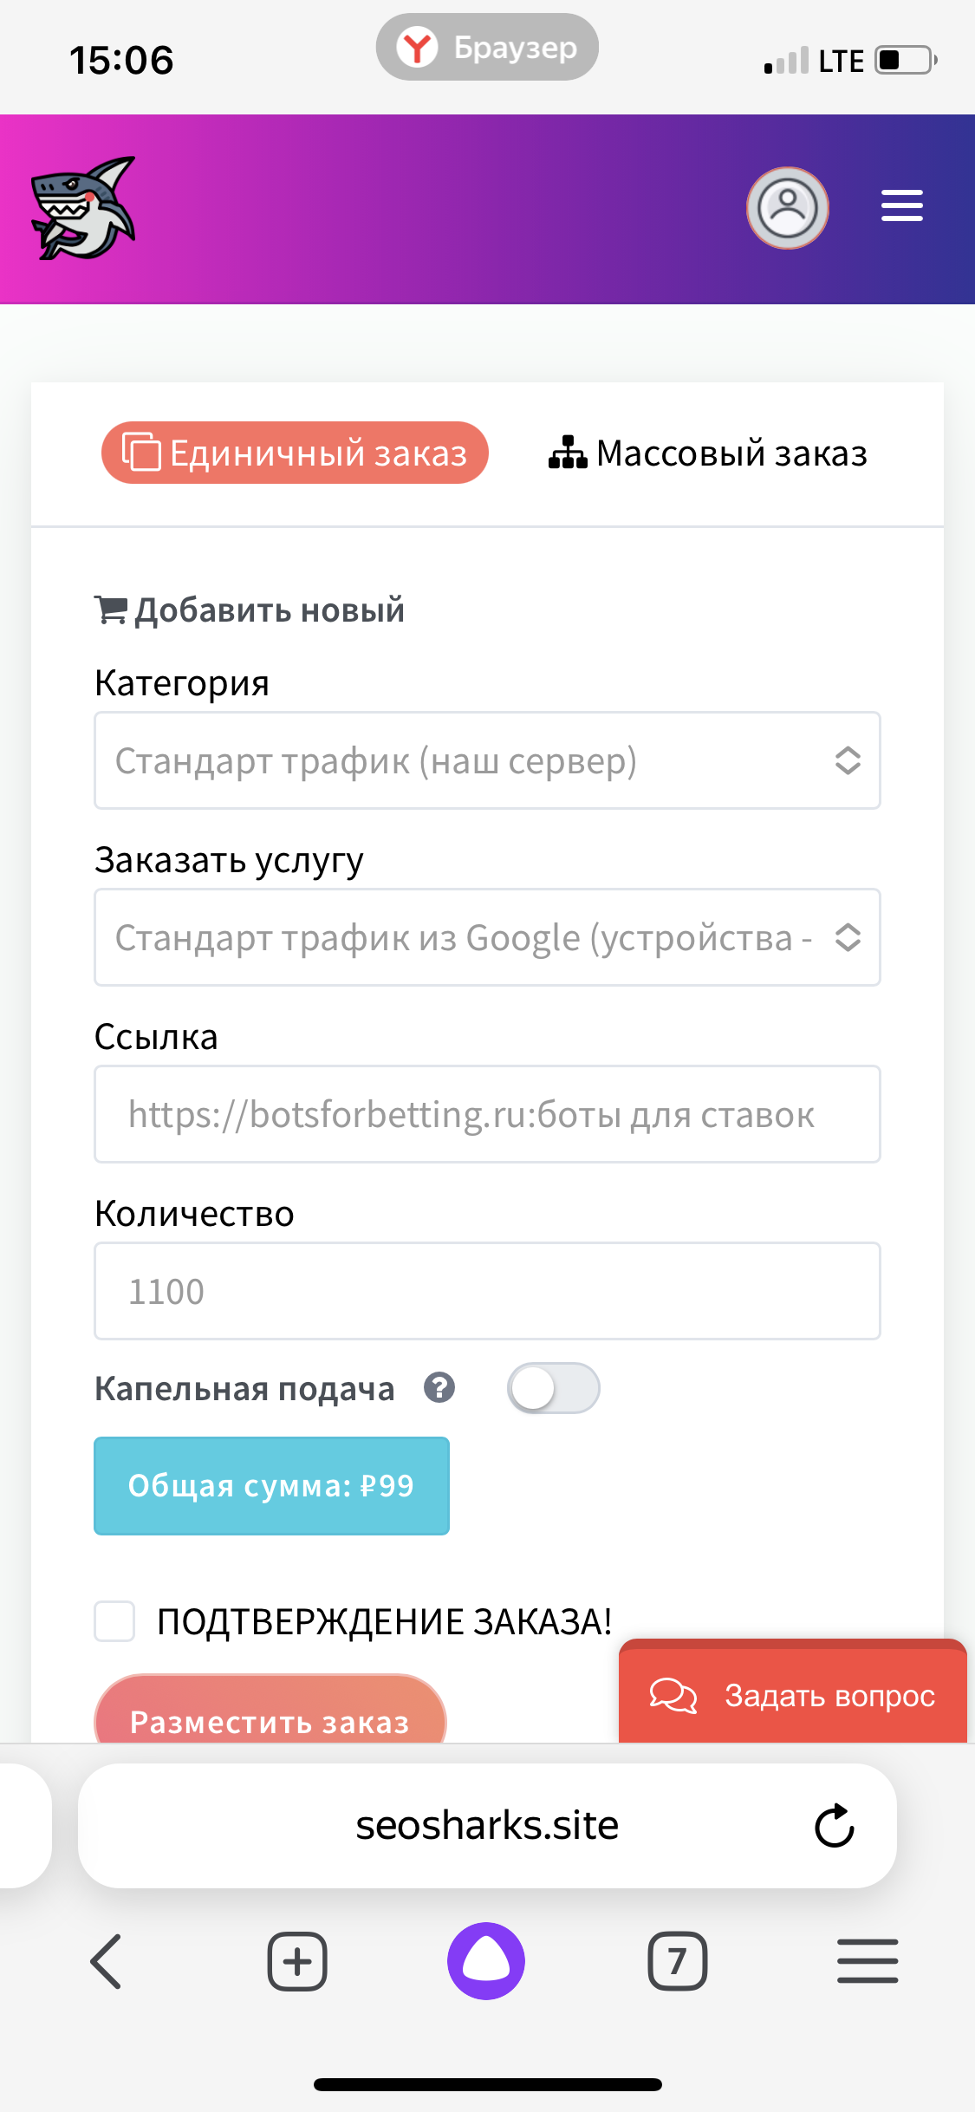975x2112 pixels.
Task: Tap the shark logo
Action: [83, 208]
